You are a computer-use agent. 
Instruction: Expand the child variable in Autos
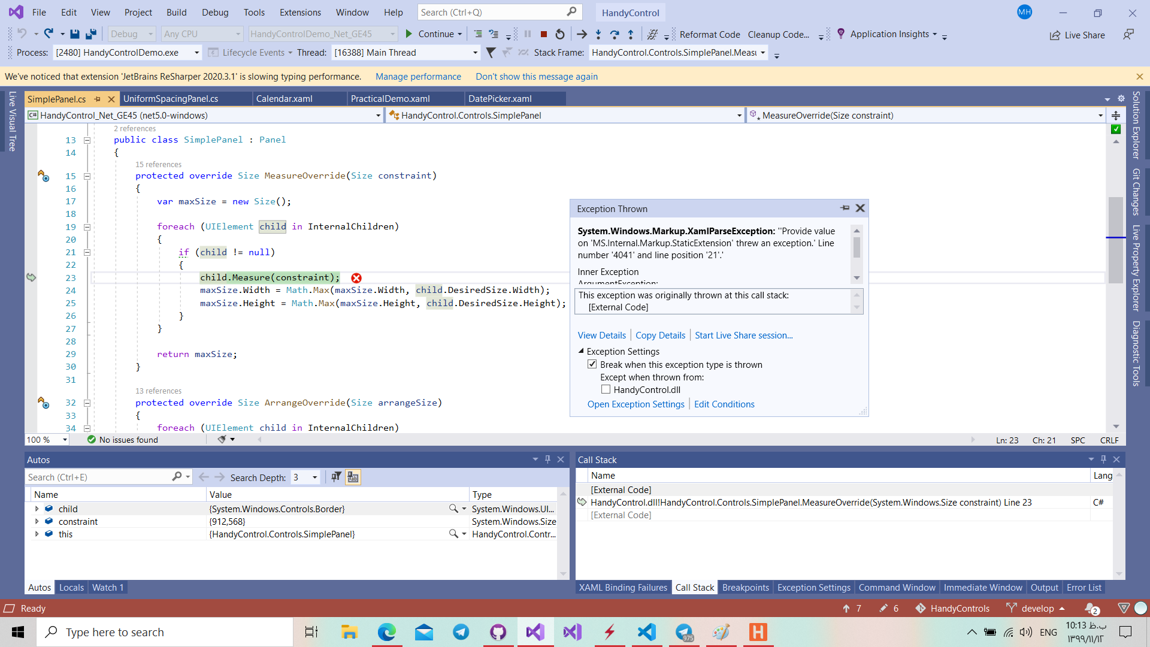(x=37, y=509)
